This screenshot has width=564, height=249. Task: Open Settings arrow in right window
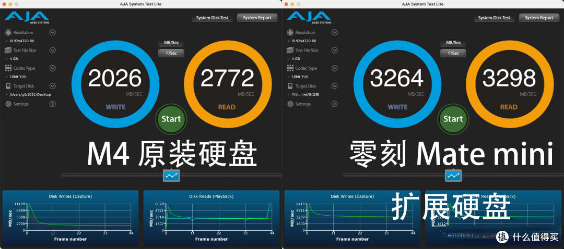point(335,104)
